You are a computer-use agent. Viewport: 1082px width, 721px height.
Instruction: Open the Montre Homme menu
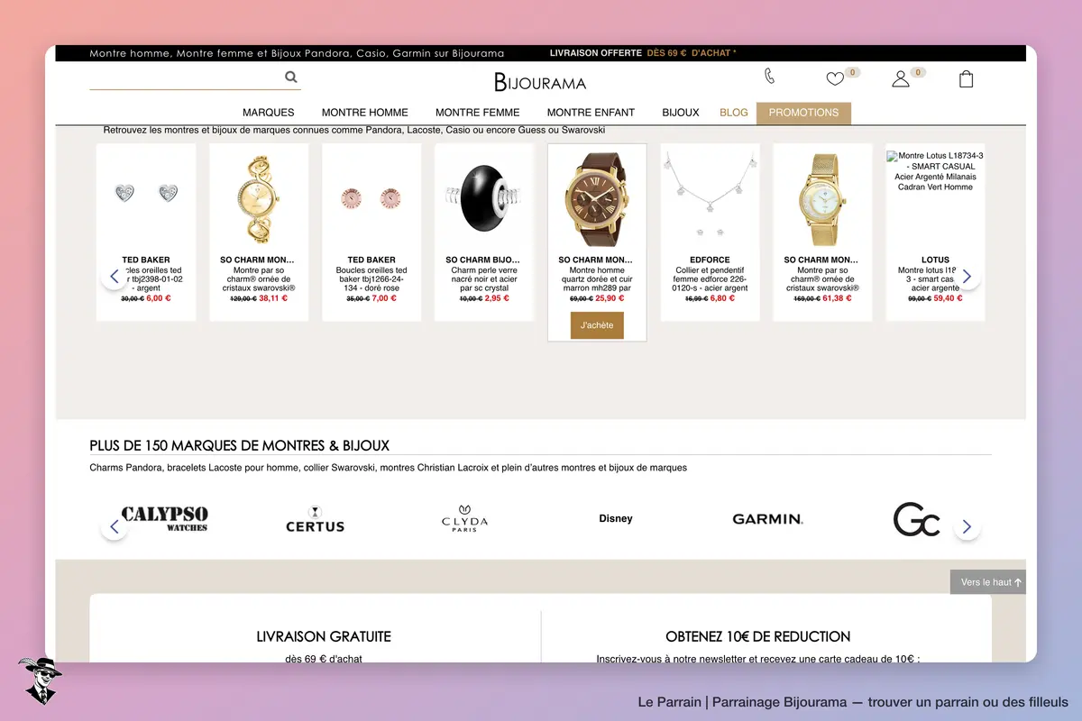[x=365, y=113]
